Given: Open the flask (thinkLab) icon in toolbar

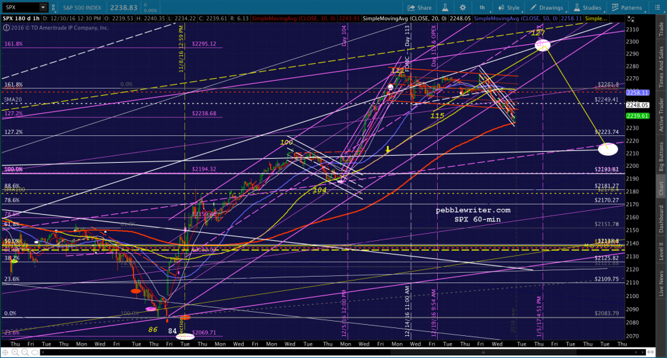Looking at the screenshot, I should tap(445, 8).
